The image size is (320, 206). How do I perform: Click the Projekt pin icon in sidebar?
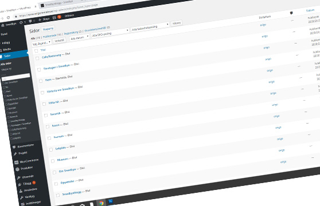[15, 154]
